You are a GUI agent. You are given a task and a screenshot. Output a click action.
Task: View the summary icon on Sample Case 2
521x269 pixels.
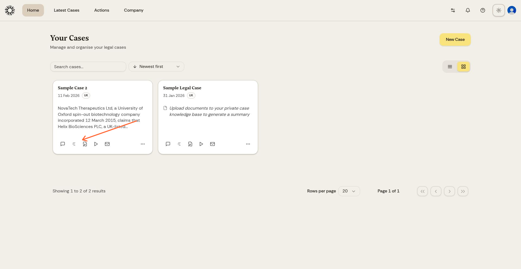click(74, 144)
